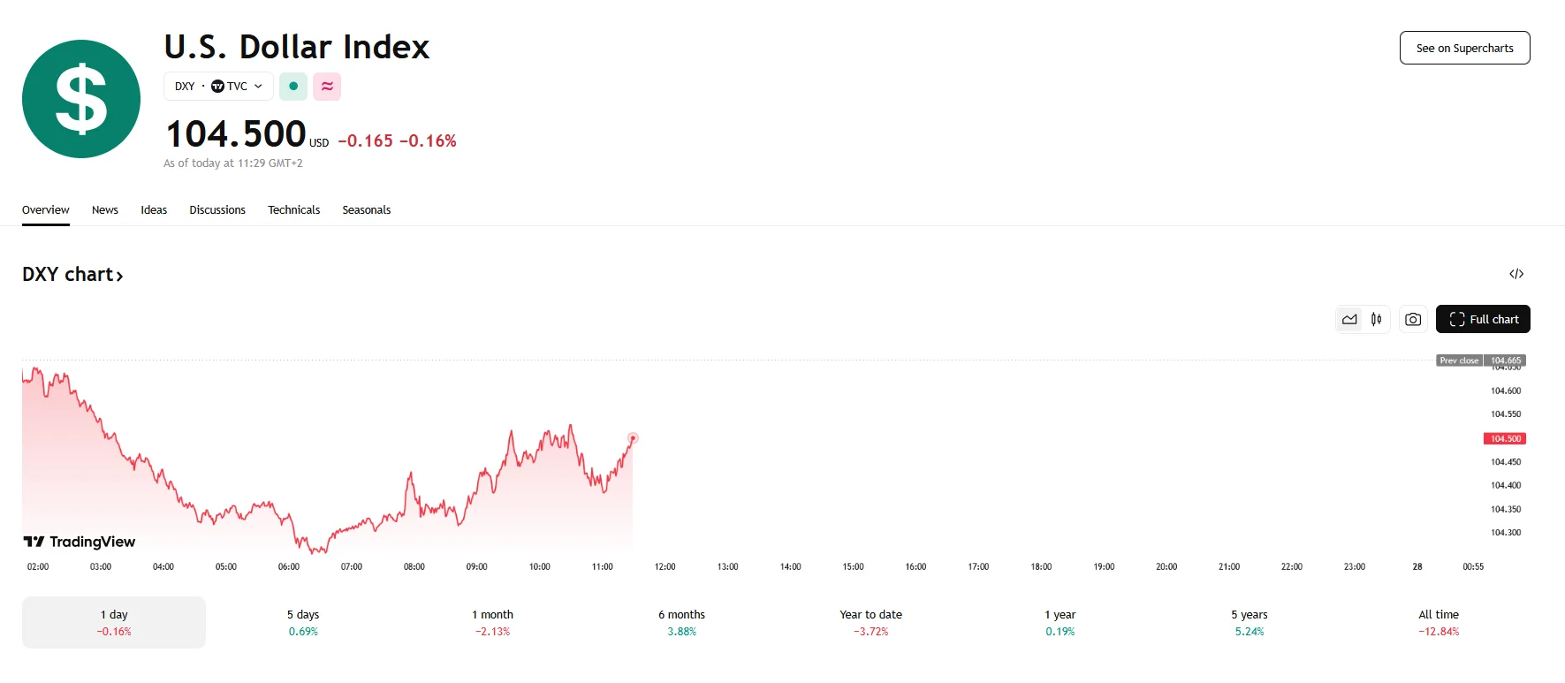Switch to candlestick chart style icon
Screen dimensions: 1565x683
1376,319
